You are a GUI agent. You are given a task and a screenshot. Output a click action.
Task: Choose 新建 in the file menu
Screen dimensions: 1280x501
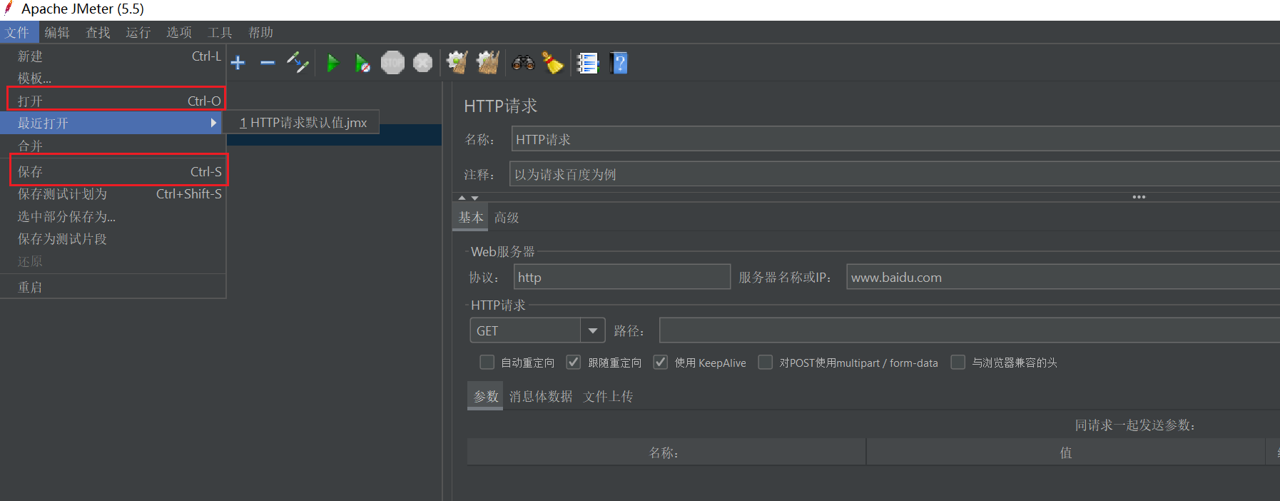click(113, 56)
